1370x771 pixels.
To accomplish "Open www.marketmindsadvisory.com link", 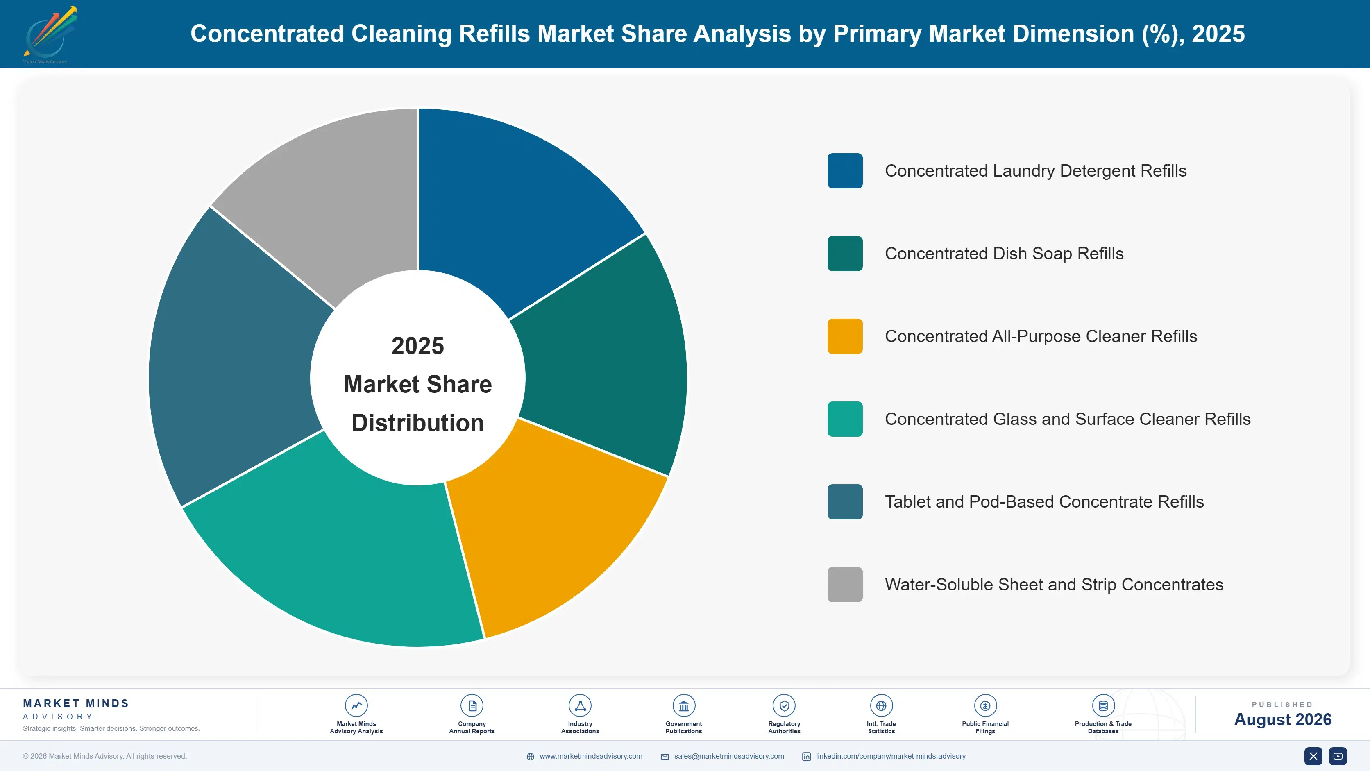I will click(591, 756).
